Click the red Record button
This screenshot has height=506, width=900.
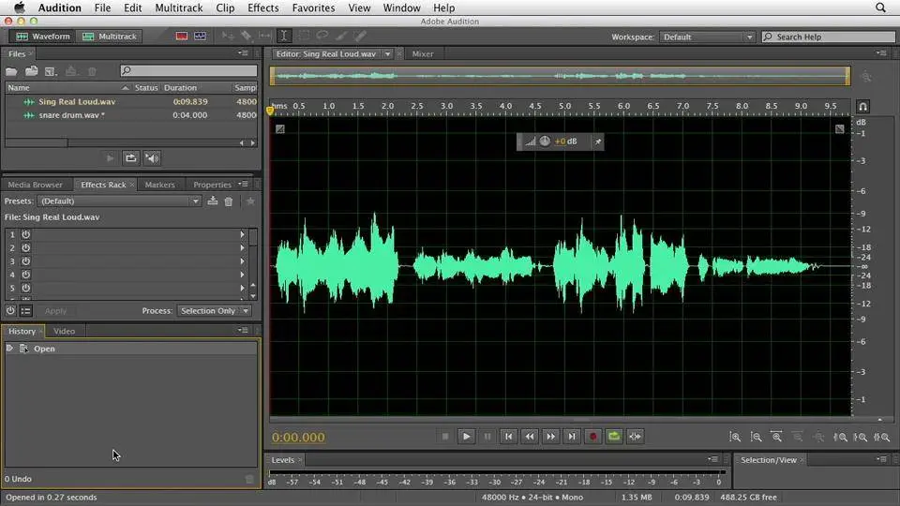pyautogui.click(x=592, y=436)
